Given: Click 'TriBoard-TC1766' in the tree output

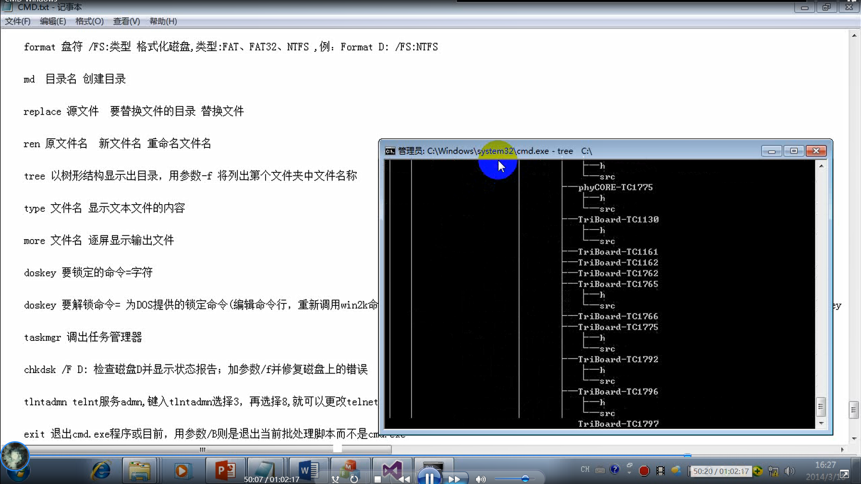Looking at the screenshot, I should pos(618,316).
